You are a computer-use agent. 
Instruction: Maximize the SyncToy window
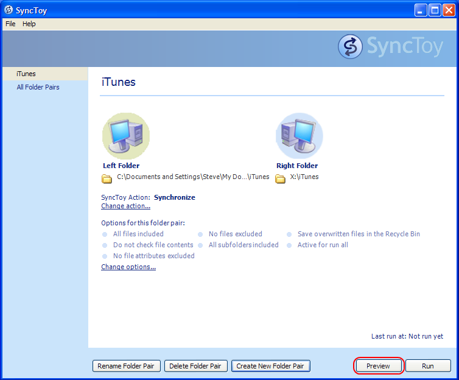point(435,10)
